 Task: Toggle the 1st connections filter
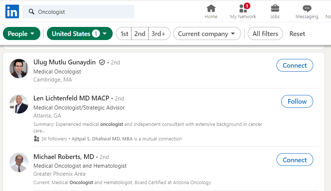124,34
